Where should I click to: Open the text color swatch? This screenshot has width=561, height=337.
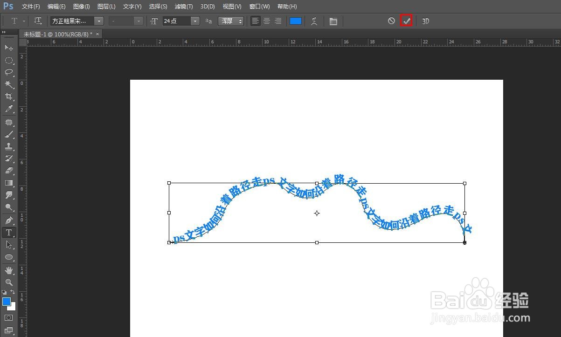tap(296, 21)
